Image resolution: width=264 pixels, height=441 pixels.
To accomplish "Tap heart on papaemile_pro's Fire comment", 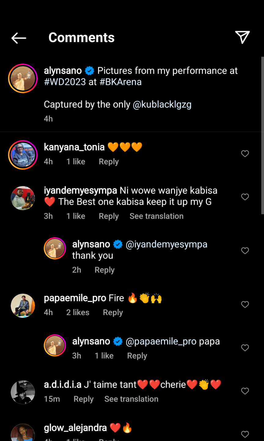I will [245, 305].
